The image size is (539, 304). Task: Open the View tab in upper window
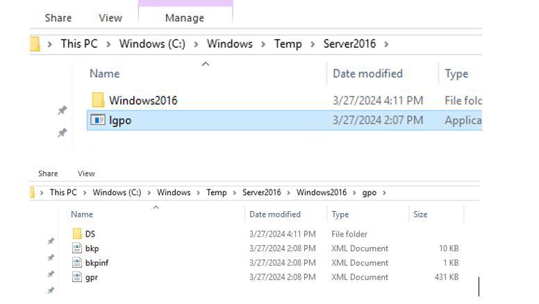coord(110,18)
